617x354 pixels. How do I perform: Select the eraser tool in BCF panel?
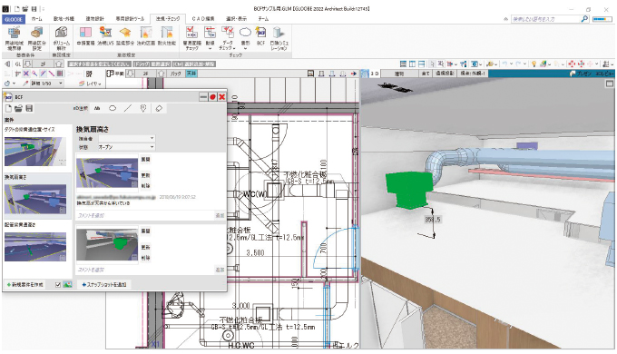click(x=159, y=108)
